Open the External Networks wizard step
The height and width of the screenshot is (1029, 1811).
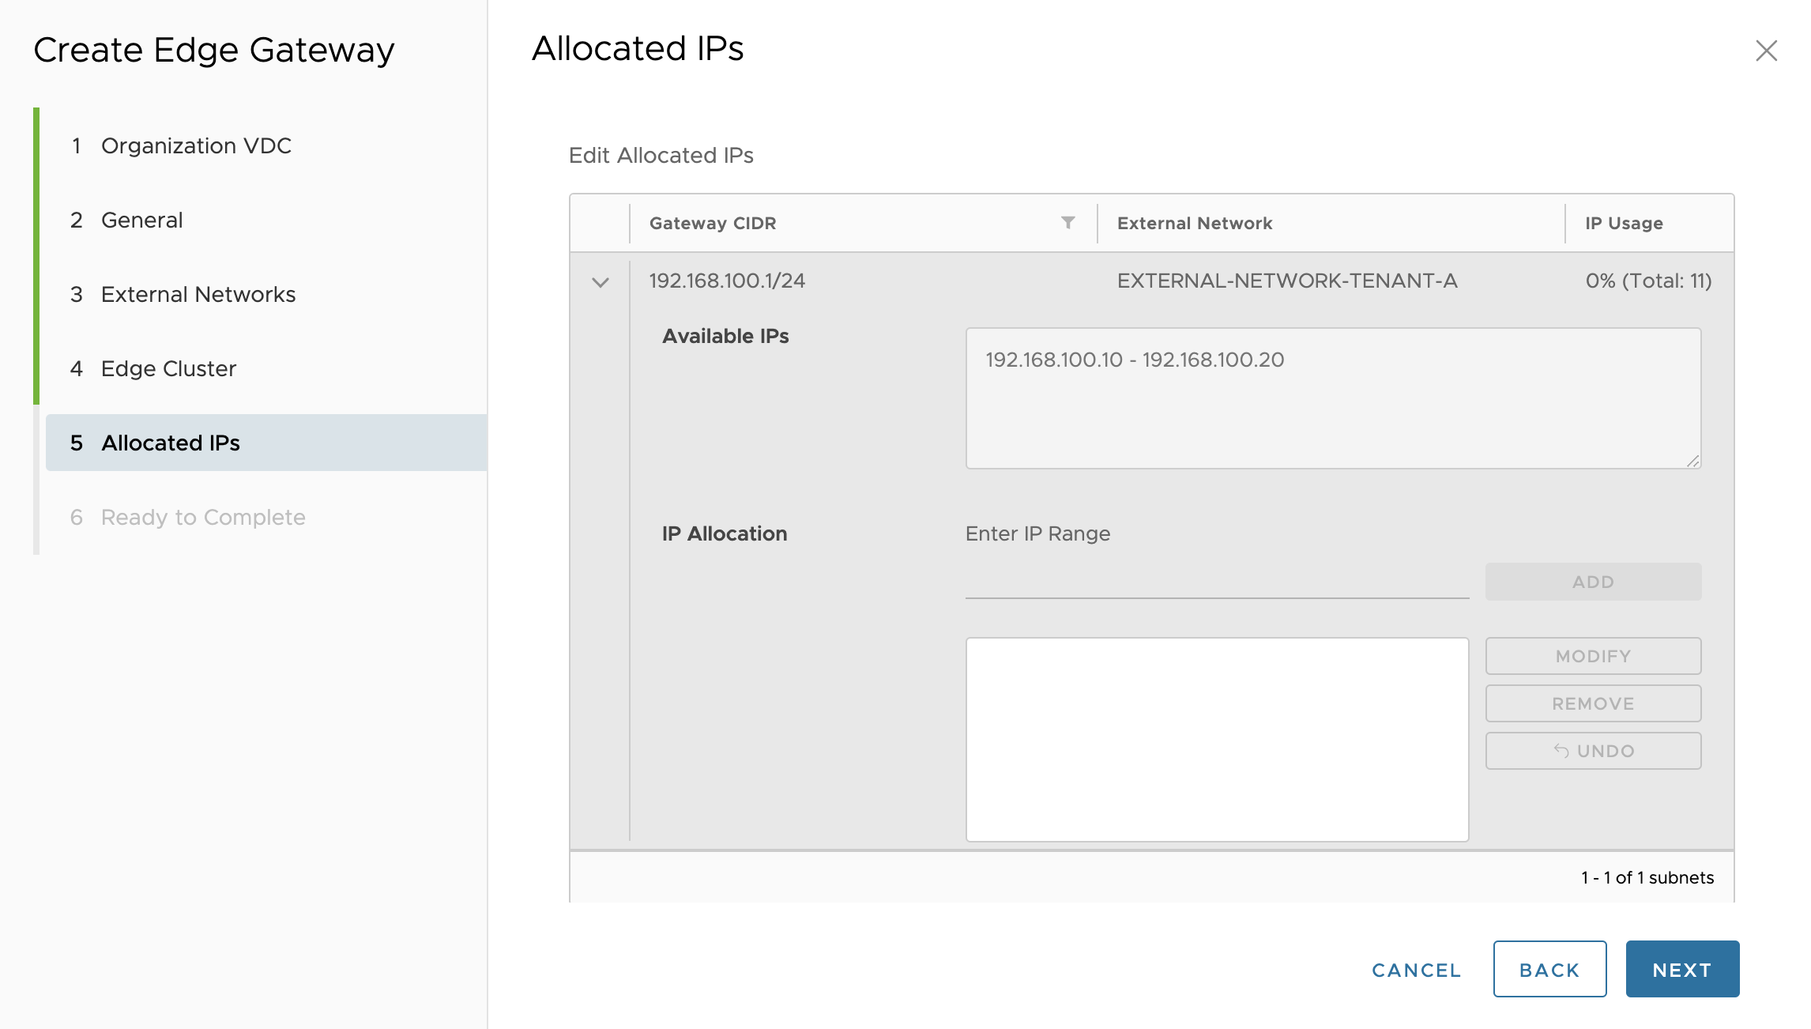coord(198,295)
